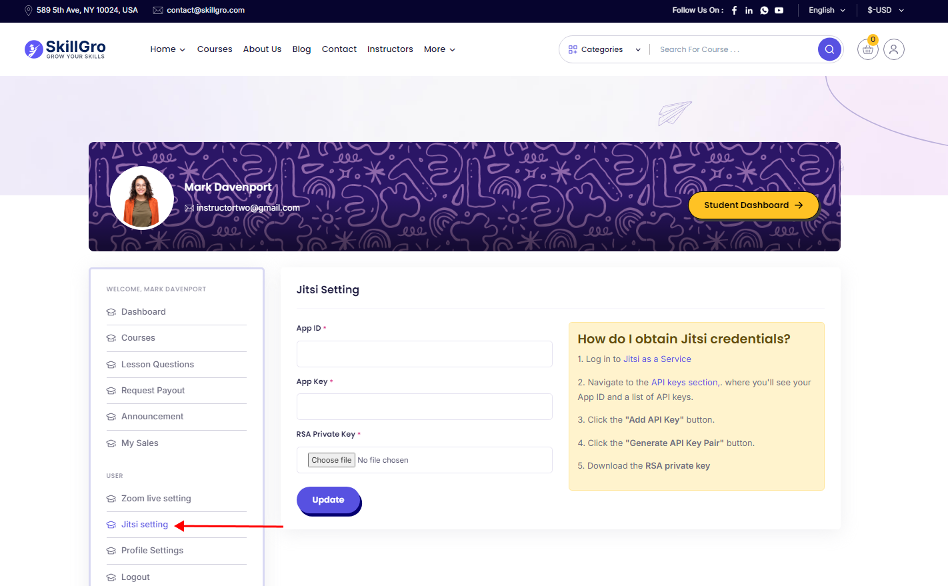
Task: Click Choose file for RSA Private Key
Action: tap(331, 460)
